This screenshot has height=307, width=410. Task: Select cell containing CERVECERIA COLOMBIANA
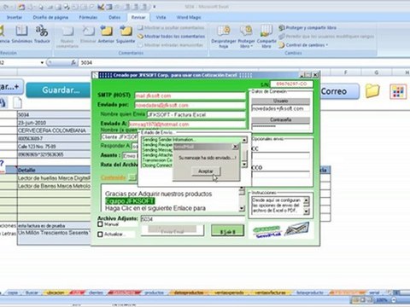coord(54,130)
